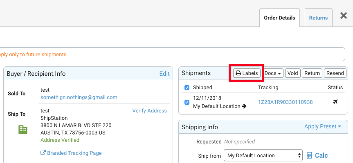Image resolution: width=353 pixels, height=163 pixels.
Task: Click the Return shipment button
Action: [x=312, y=73]
